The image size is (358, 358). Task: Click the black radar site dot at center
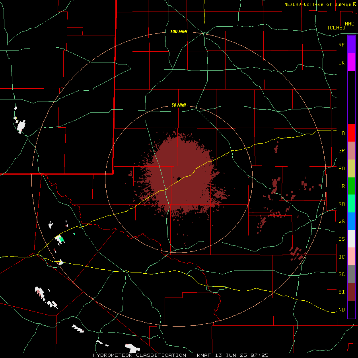(x=179, y=179)
